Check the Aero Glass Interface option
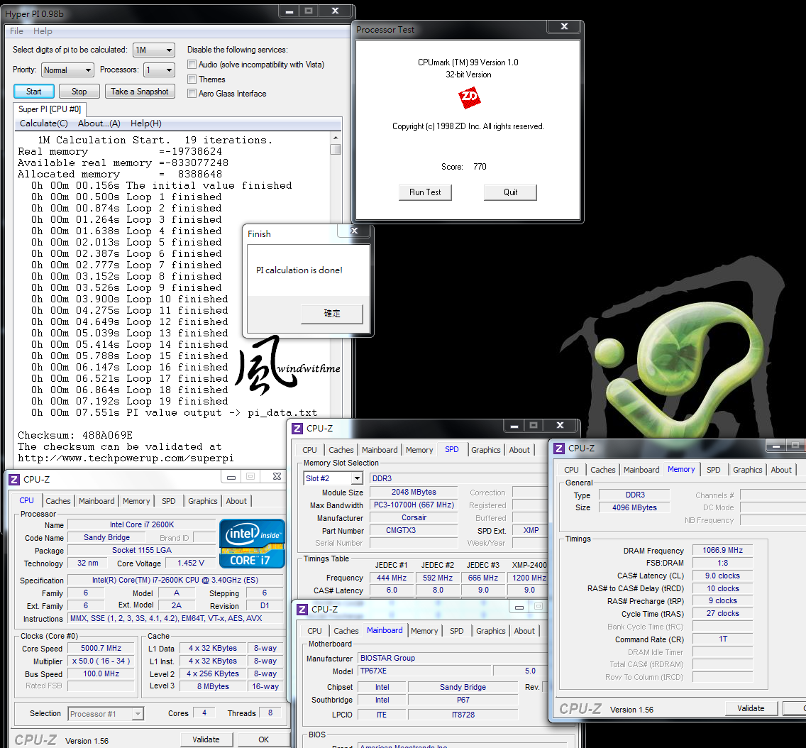806x748 pixels. point(192,94)
